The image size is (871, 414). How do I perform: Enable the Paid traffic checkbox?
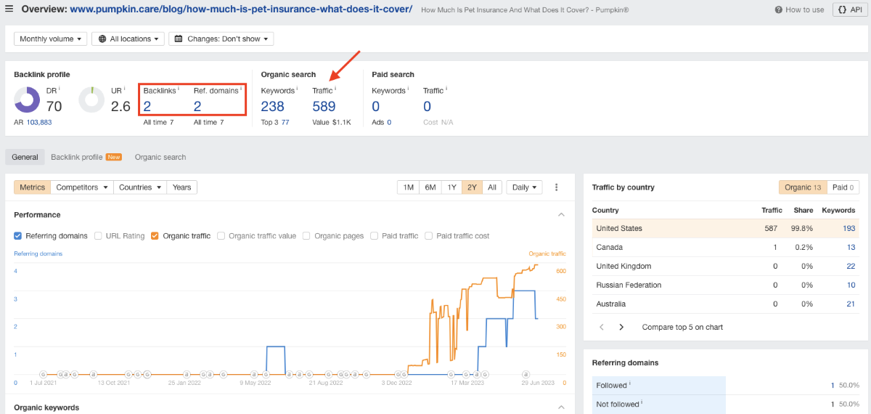[x=374, y=235]
